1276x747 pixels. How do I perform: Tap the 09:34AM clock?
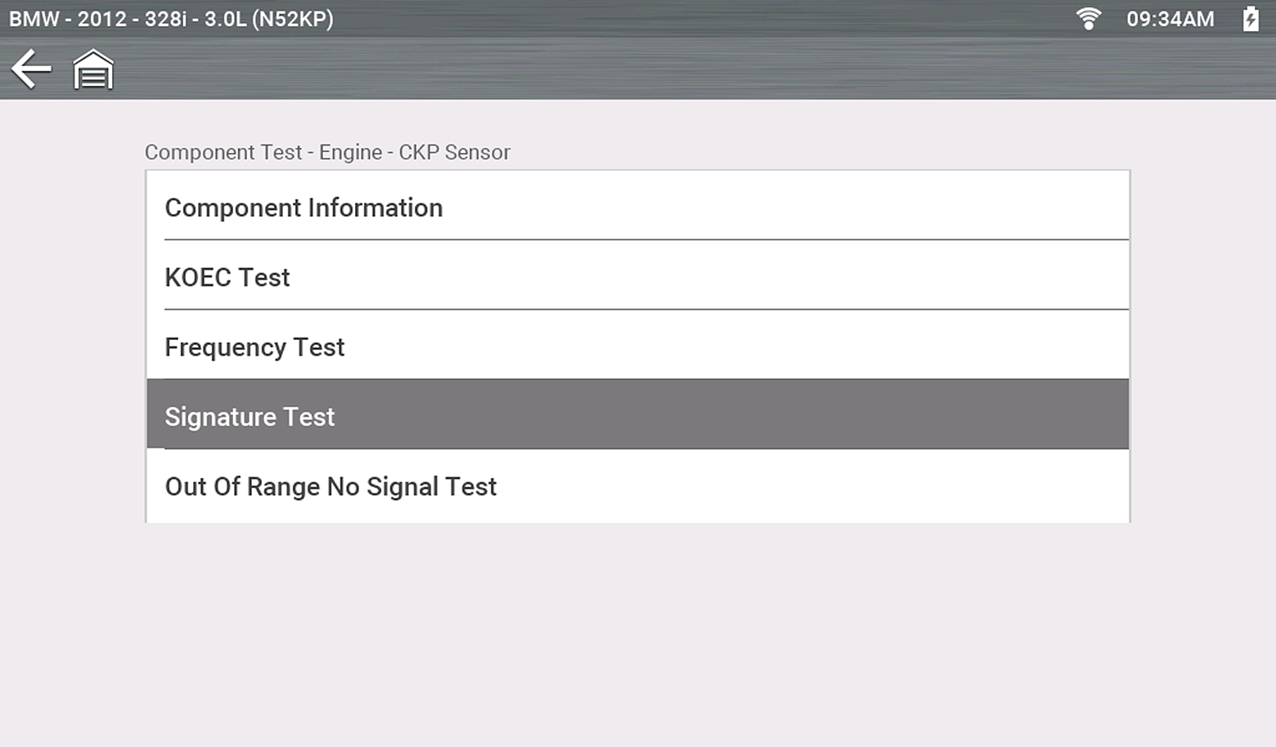tap(1170, 19)
